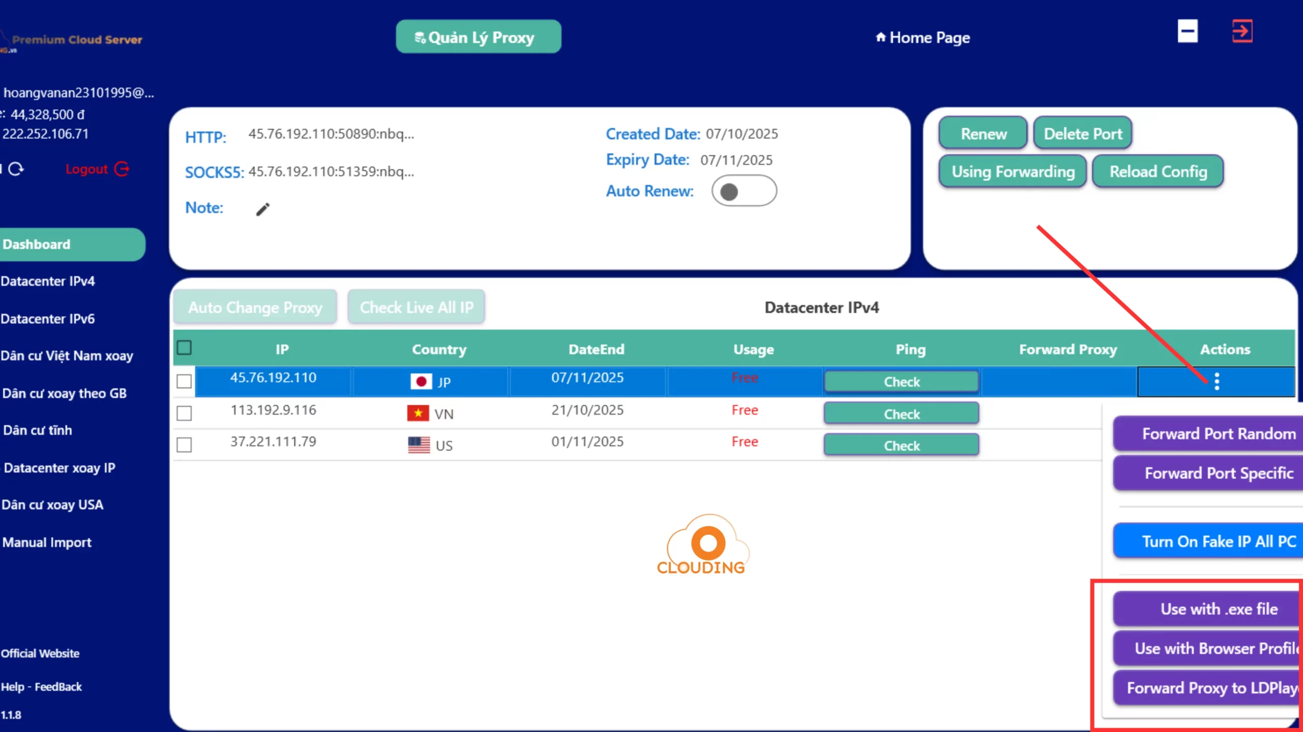Click the Japan flag in first row
Image resolution: width=1303 pixels, height=732 pixels.
click(421, 381)
